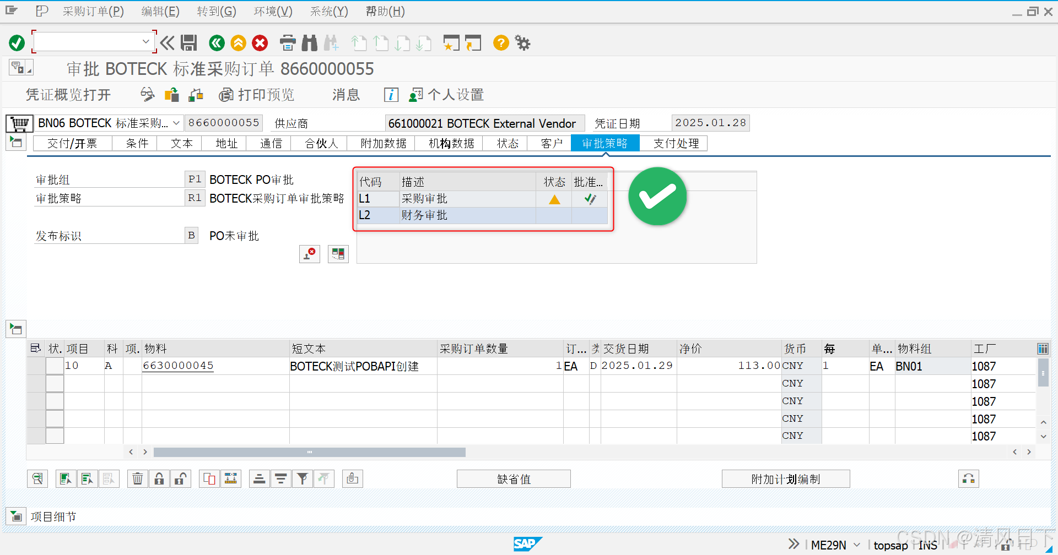Lock the selected item using padlock icon
Viewport: 1058px width, 555px height.
point(159,478)
